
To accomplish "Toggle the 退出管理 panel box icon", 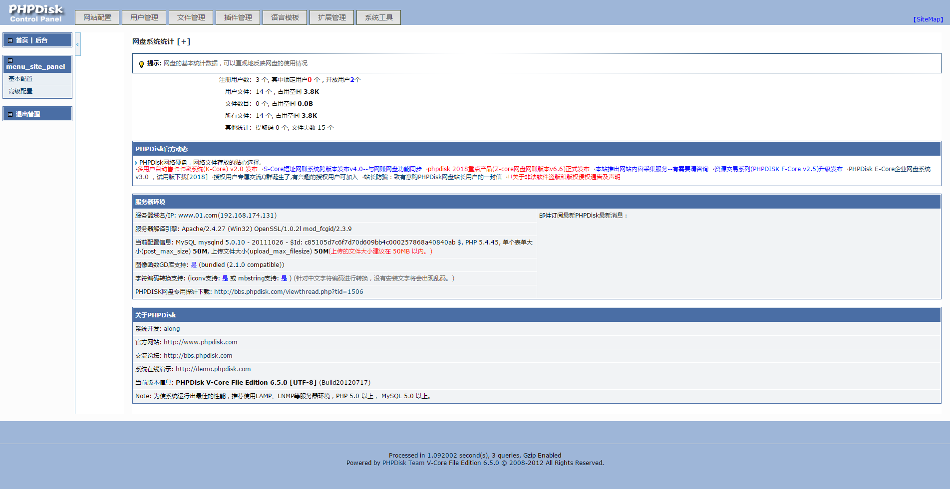I will (x=10, y=114).
